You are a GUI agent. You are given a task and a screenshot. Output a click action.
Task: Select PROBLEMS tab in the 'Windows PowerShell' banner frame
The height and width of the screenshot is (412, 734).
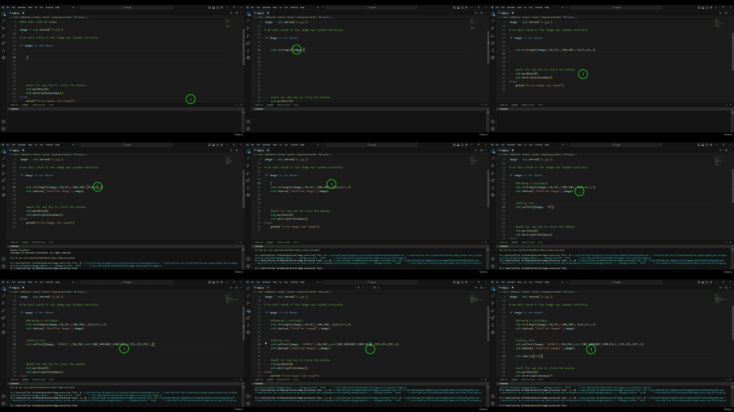click(x=14, y=242)
